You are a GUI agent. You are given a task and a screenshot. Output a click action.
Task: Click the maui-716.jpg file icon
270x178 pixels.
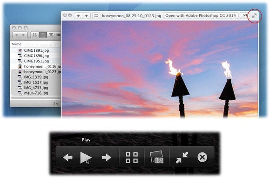coord(20,93)
